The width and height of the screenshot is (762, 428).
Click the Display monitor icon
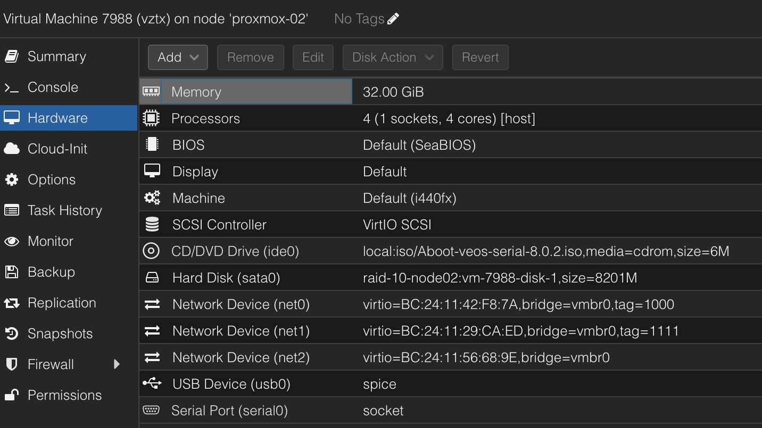152,171
